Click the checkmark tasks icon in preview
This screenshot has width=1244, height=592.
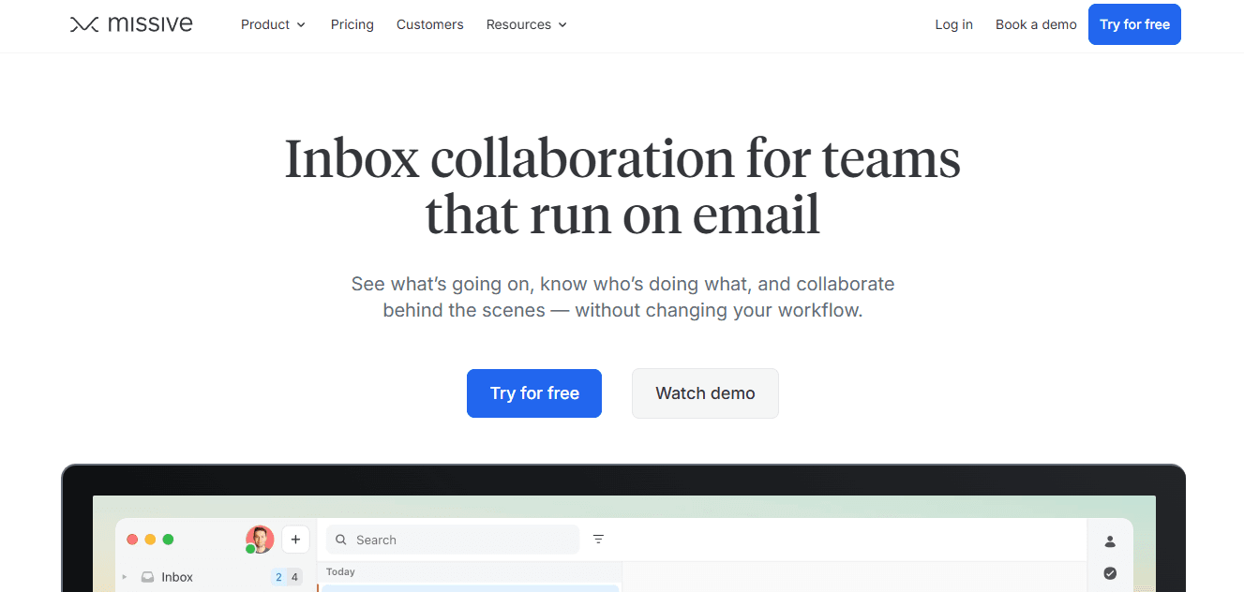[x=1110, y=573]
